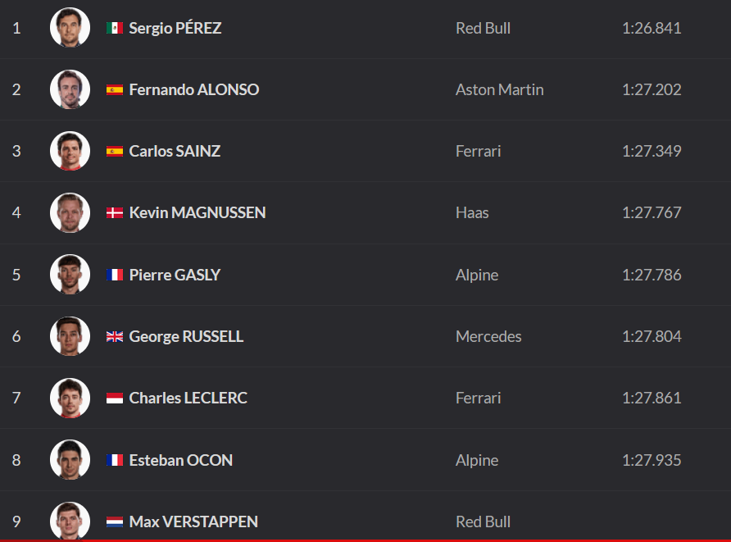This screenshot has width=731, height=542.
Task: Open Esteban OCON driver name link
Action: [180, 460]
